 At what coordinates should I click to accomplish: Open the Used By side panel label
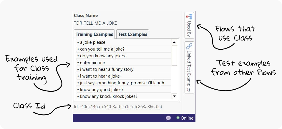pos(189,29)
